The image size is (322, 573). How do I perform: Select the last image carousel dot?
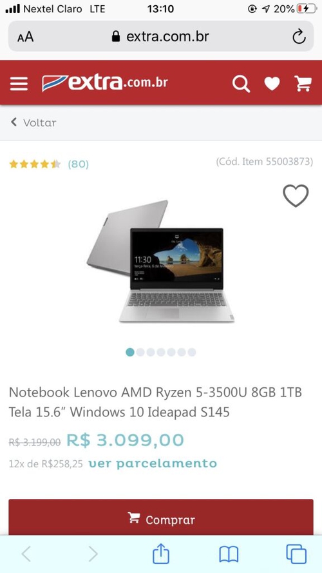tap(192, 352)
